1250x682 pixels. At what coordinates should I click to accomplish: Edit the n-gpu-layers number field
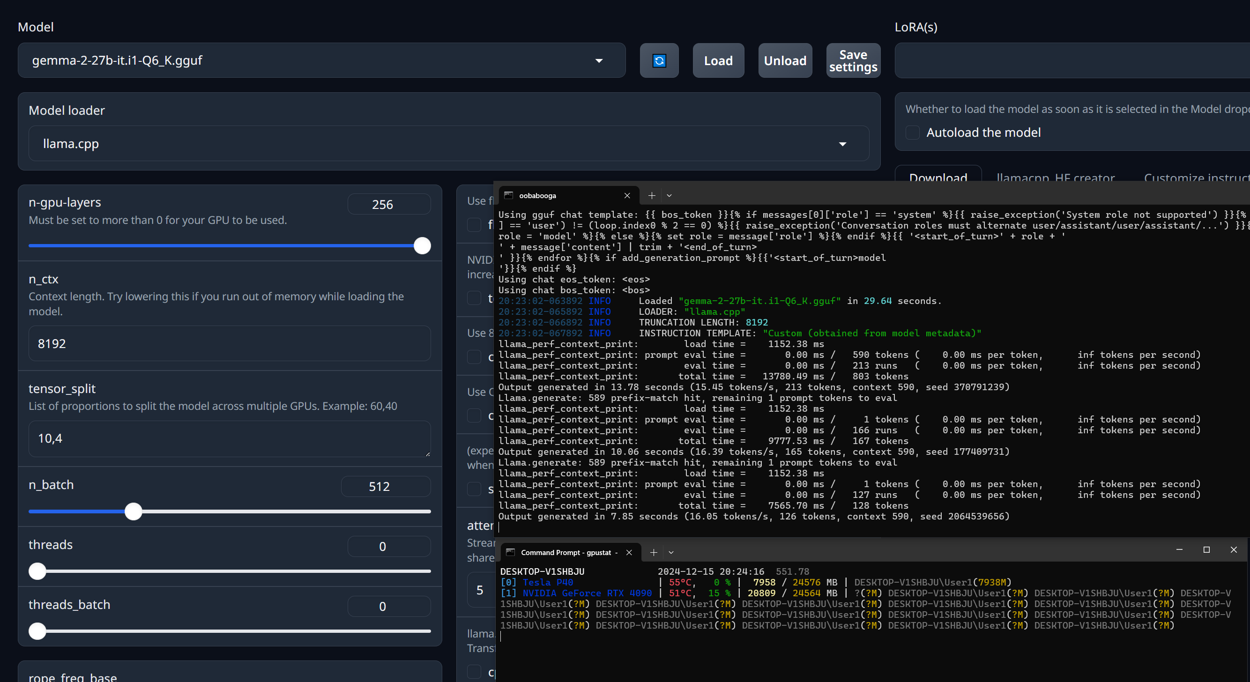point(389,204)
